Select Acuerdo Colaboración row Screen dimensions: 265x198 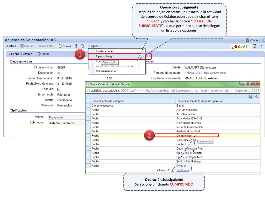[x=173, y=127]
